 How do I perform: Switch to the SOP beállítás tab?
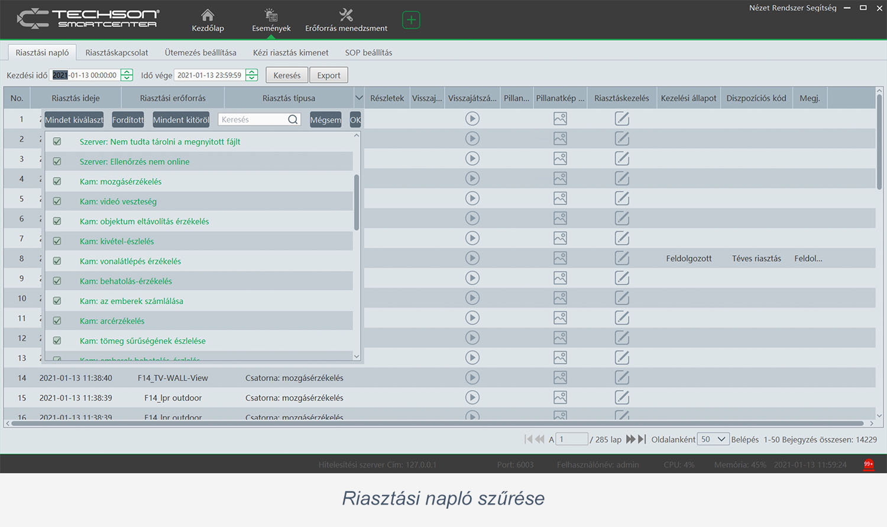click(x=368, y=52)
